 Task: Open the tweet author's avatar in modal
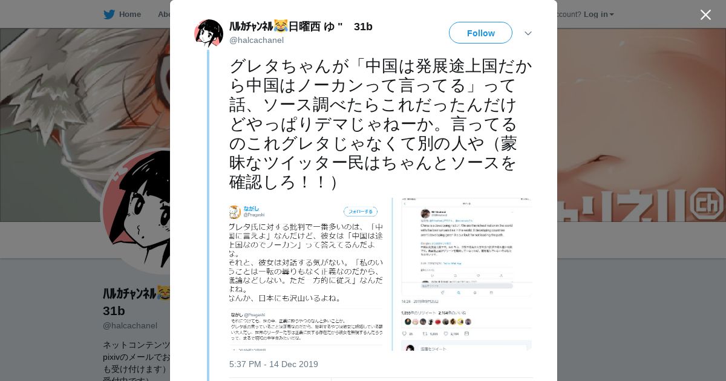[209, 33]
